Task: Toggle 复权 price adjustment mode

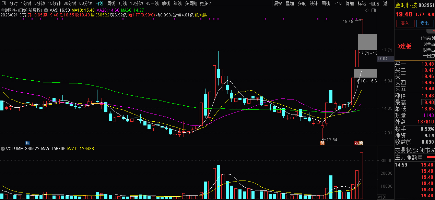Action: coord(278,3)
